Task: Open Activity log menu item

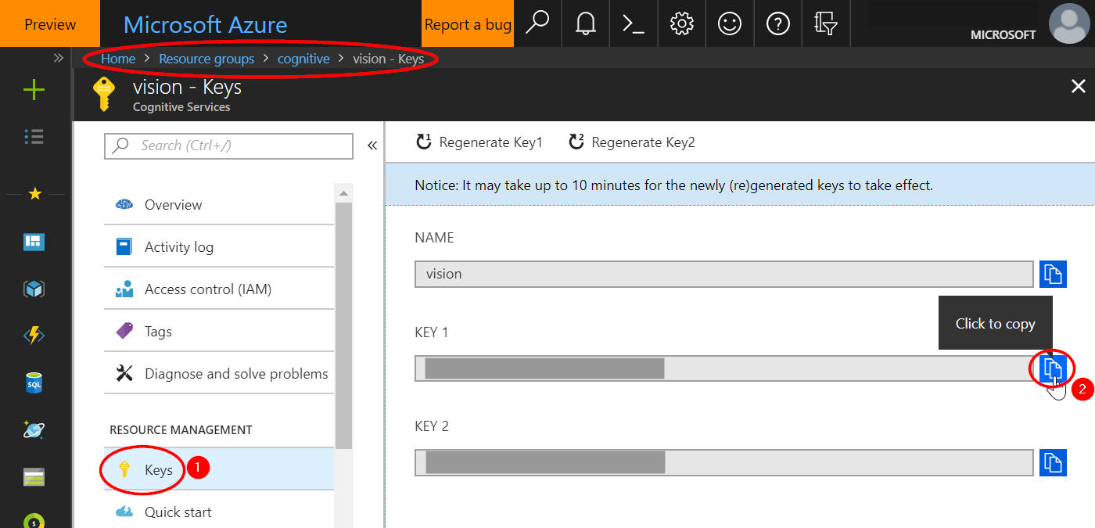Action: (x=219, y=246)
